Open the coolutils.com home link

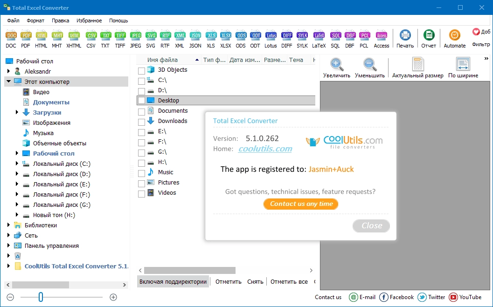265,149
